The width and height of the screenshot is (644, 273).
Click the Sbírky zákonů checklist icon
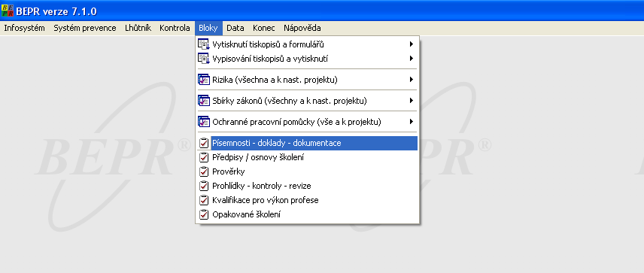(x=204, y=101)
